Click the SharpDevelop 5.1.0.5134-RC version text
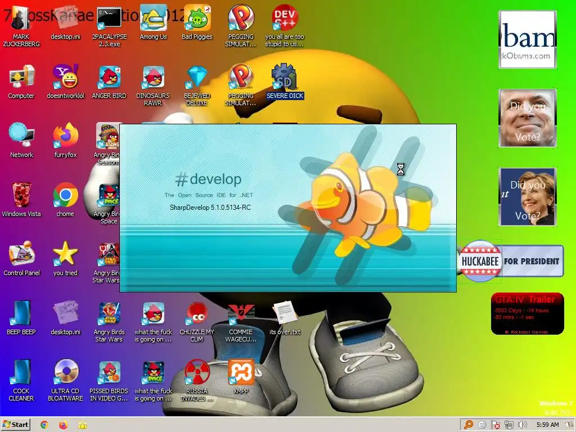 [210, 208]
